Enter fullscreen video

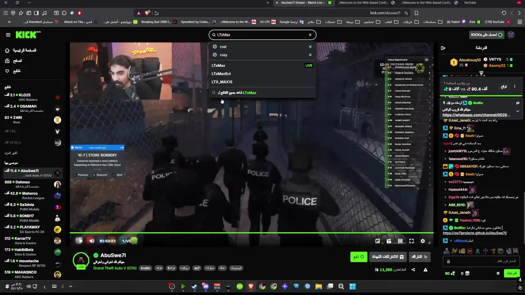pyautogui.click(x=411, y=241)
